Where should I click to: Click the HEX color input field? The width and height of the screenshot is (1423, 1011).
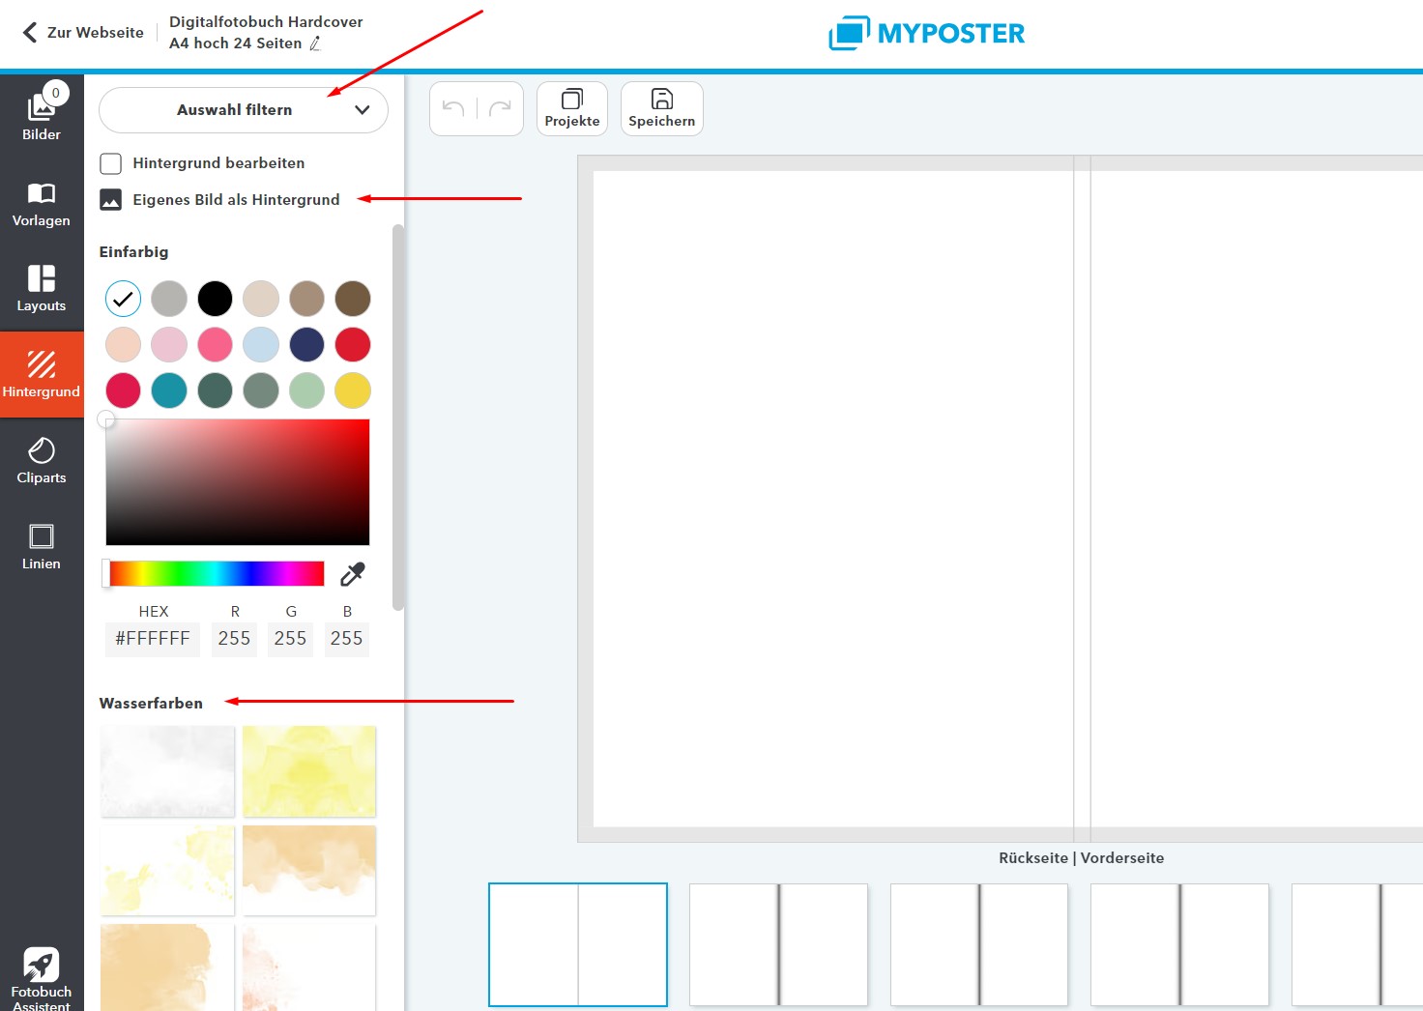pos(153,639)
